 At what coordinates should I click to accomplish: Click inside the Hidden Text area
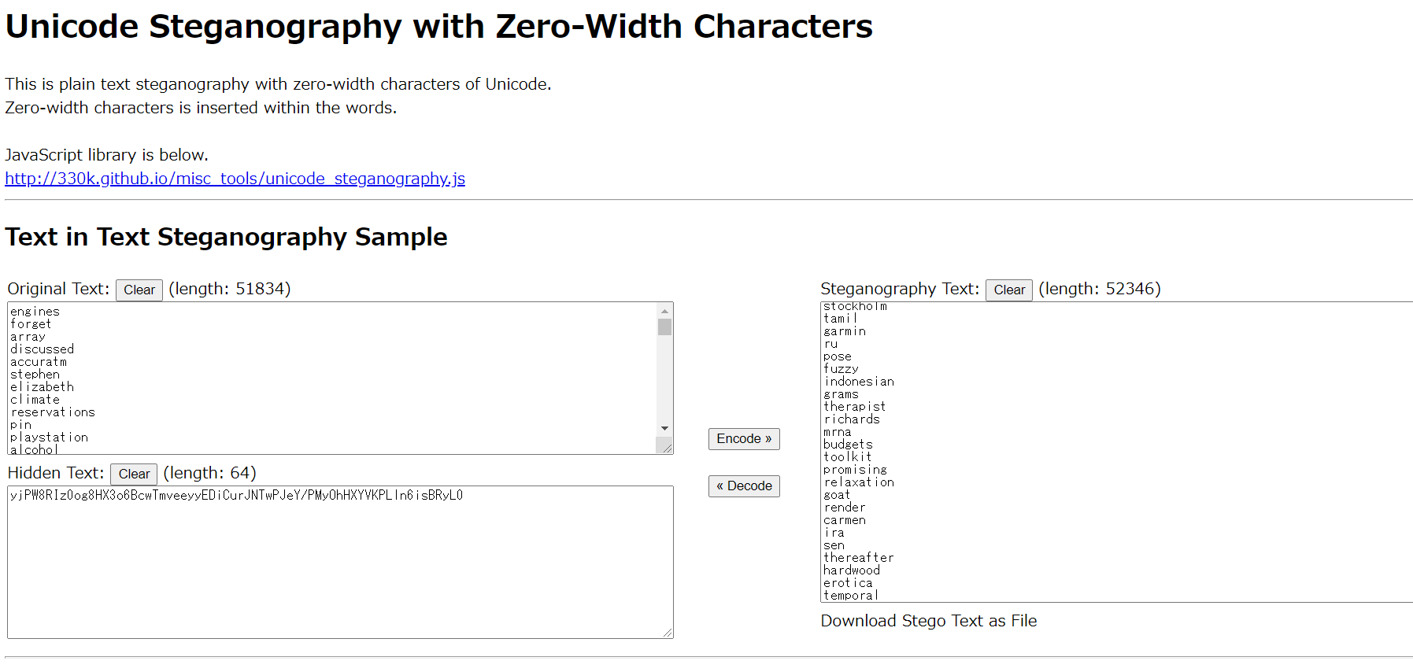[x=340, y=563]
